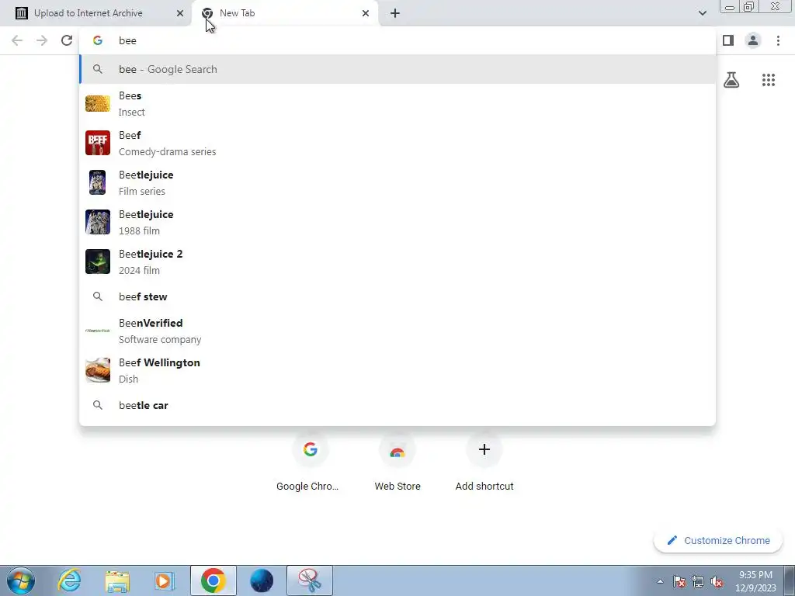Open the Snipping Tool taskbar icon
Image resolution: width=795 pixels, height=596 pixels.
click(x=310, y=580)
